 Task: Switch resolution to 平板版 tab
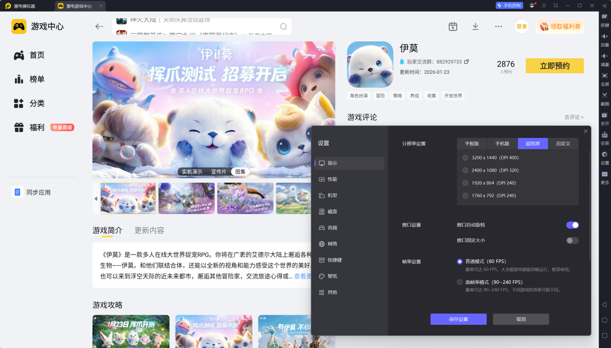tap(472, 144)
